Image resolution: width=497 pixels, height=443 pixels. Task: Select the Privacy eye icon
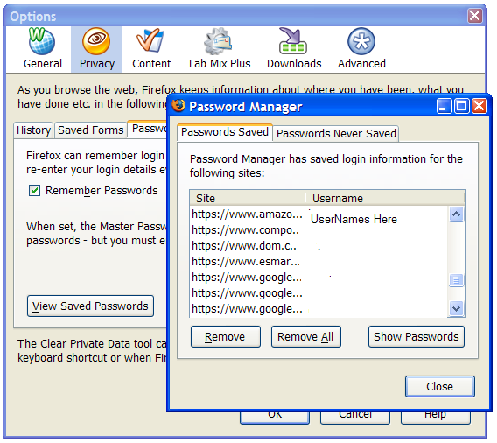point(96,41)
